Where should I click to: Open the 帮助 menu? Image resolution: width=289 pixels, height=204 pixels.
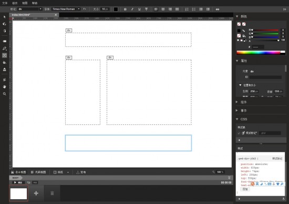coord(35,3)
